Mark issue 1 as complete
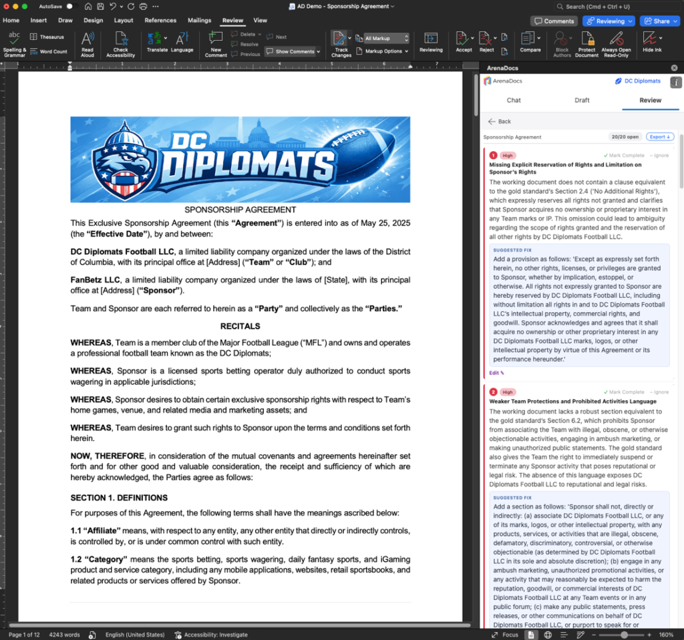 point(625,156)
